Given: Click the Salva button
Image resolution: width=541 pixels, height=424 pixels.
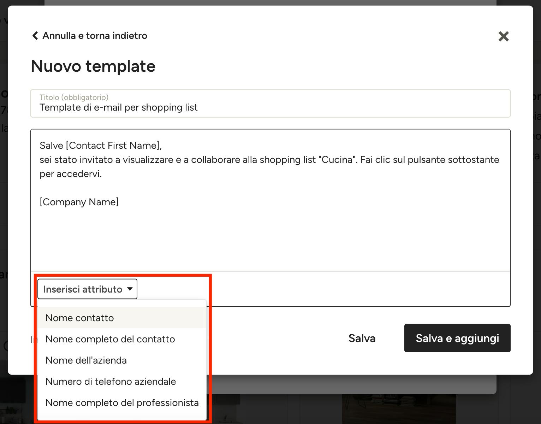Looking at the screenshot, I should coord(362,338).
